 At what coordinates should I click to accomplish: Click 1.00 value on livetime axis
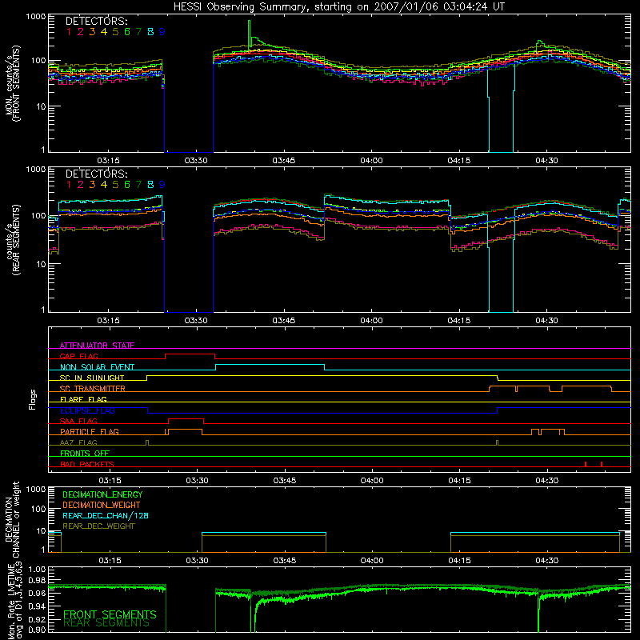coord(37,570)
